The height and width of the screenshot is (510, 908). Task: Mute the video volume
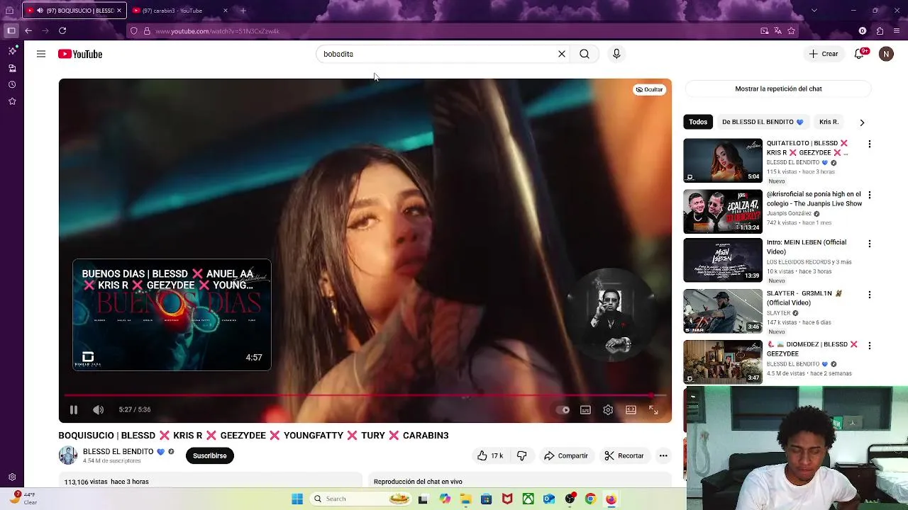(99, 409)
